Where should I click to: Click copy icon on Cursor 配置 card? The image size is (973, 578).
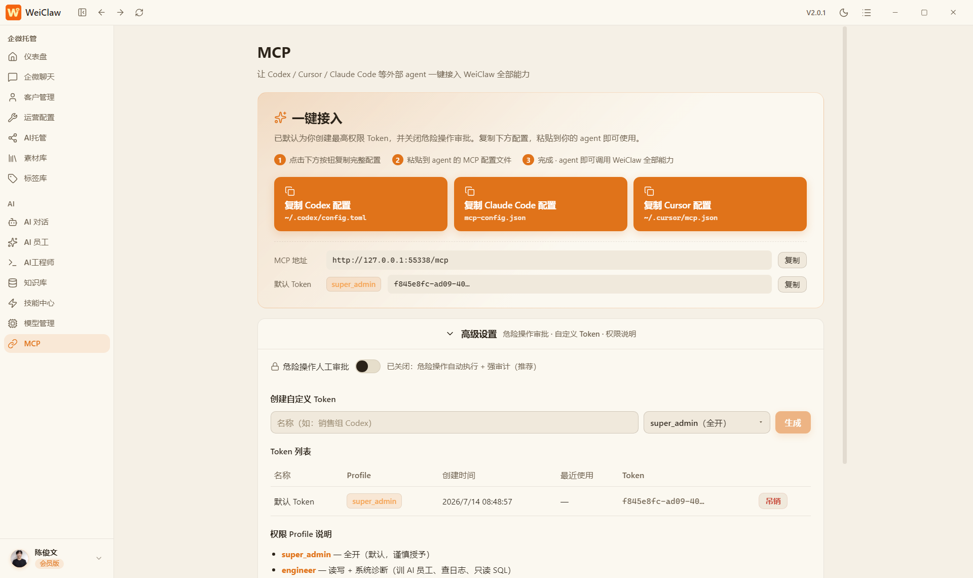(649, 191)
